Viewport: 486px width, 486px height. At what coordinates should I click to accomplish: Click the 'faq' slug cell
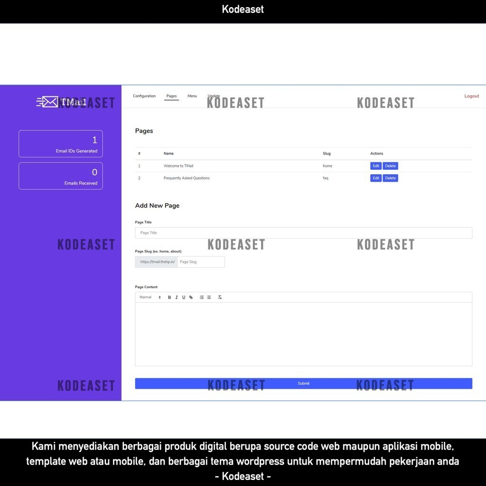(x=326, y=178)
